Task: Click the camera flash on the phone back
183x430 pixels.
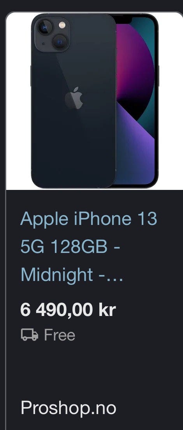Action: [62, 25]
